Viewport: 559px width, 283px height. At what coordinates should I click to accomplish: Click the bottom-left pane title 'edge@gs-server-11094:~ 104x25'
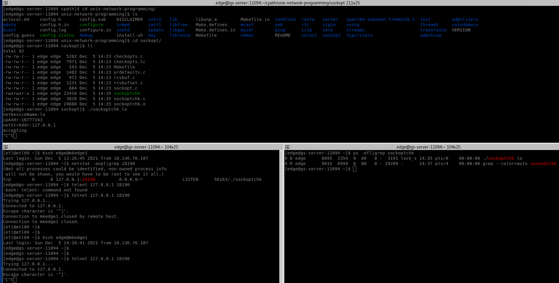click(146, 147)
